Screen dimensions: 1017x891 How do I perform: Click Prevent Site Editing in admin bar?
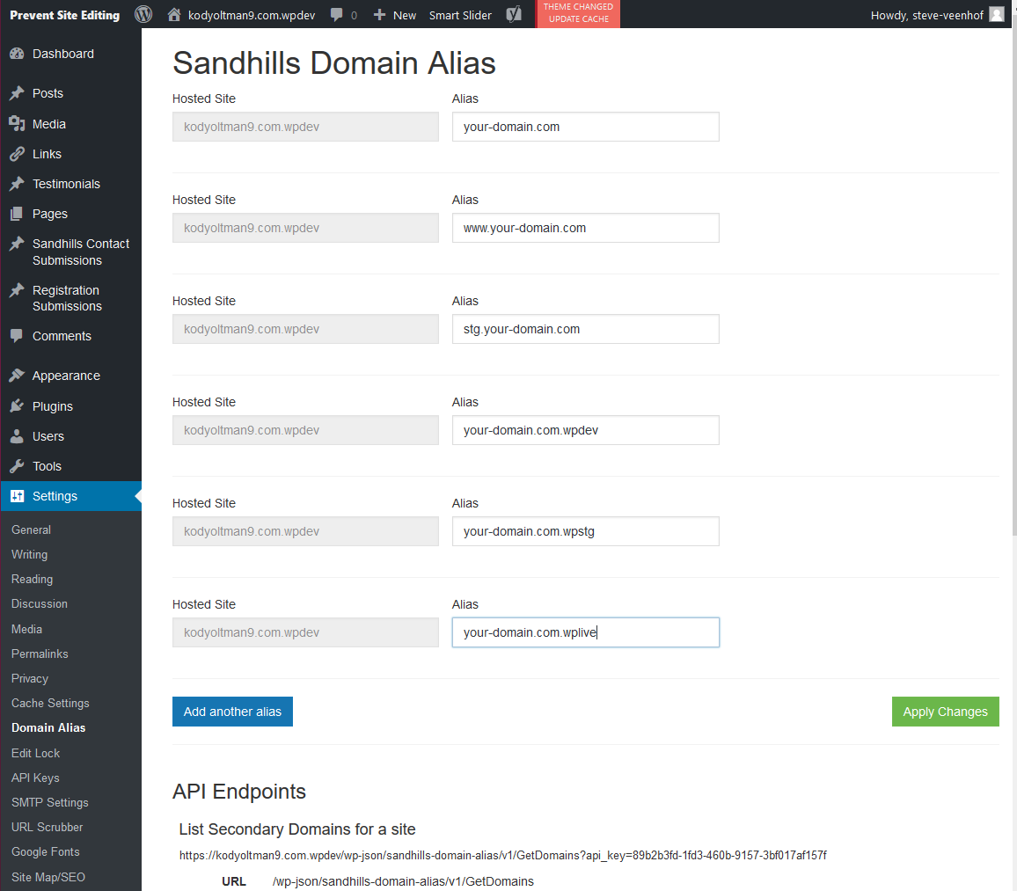(64, 14)
